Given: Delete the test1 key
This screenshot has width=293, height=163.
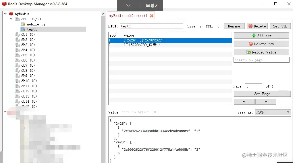Looking at the screenshot, I should coord(257,26).
